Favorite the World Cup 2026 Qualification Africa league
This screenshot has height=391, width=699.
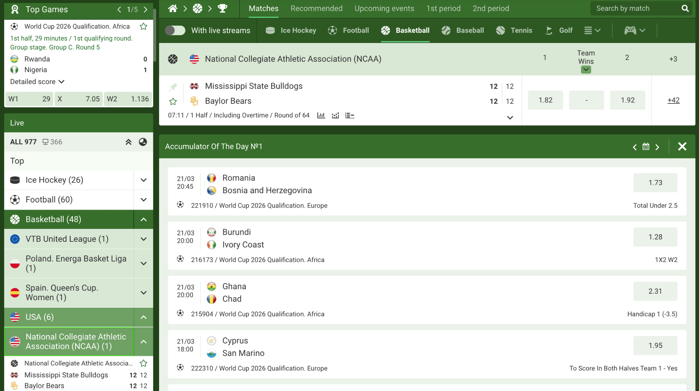click(143, 26)
